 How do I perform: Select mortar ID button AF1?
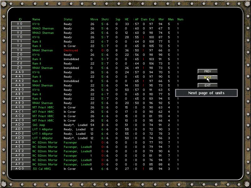pyautogui.click(x=21, y=160)
